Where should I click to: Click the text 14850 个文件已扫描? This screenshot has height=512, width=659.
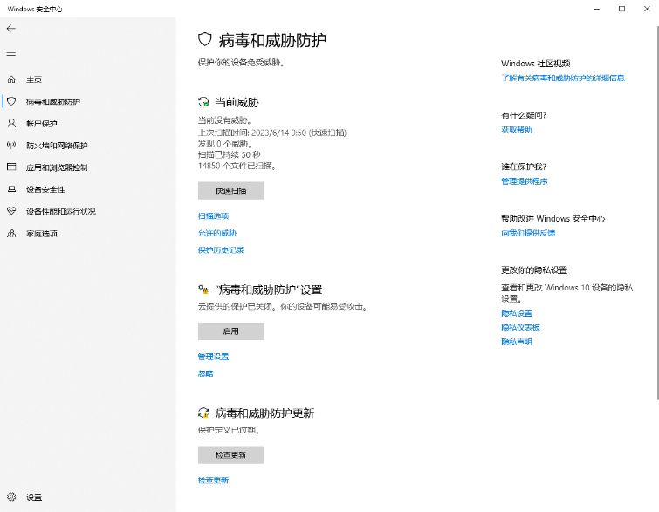237,166
